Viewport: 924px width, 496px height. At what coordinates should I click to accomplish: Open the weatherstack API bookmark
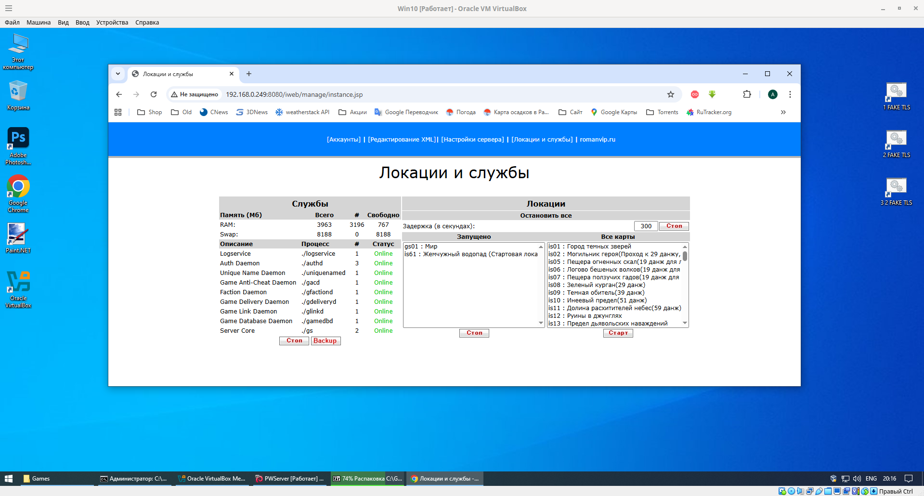coord(302,112)
